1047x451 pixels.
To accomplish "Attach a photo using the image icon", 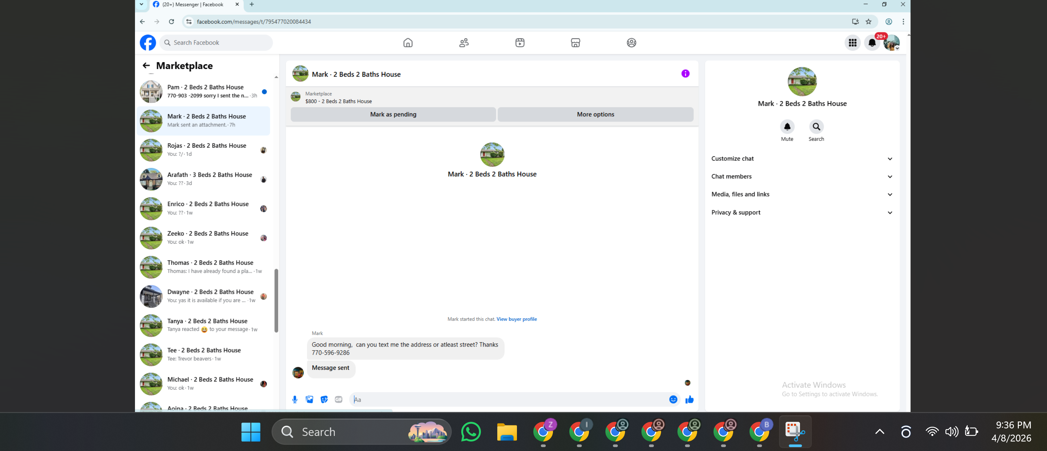I will pos(309,399).
